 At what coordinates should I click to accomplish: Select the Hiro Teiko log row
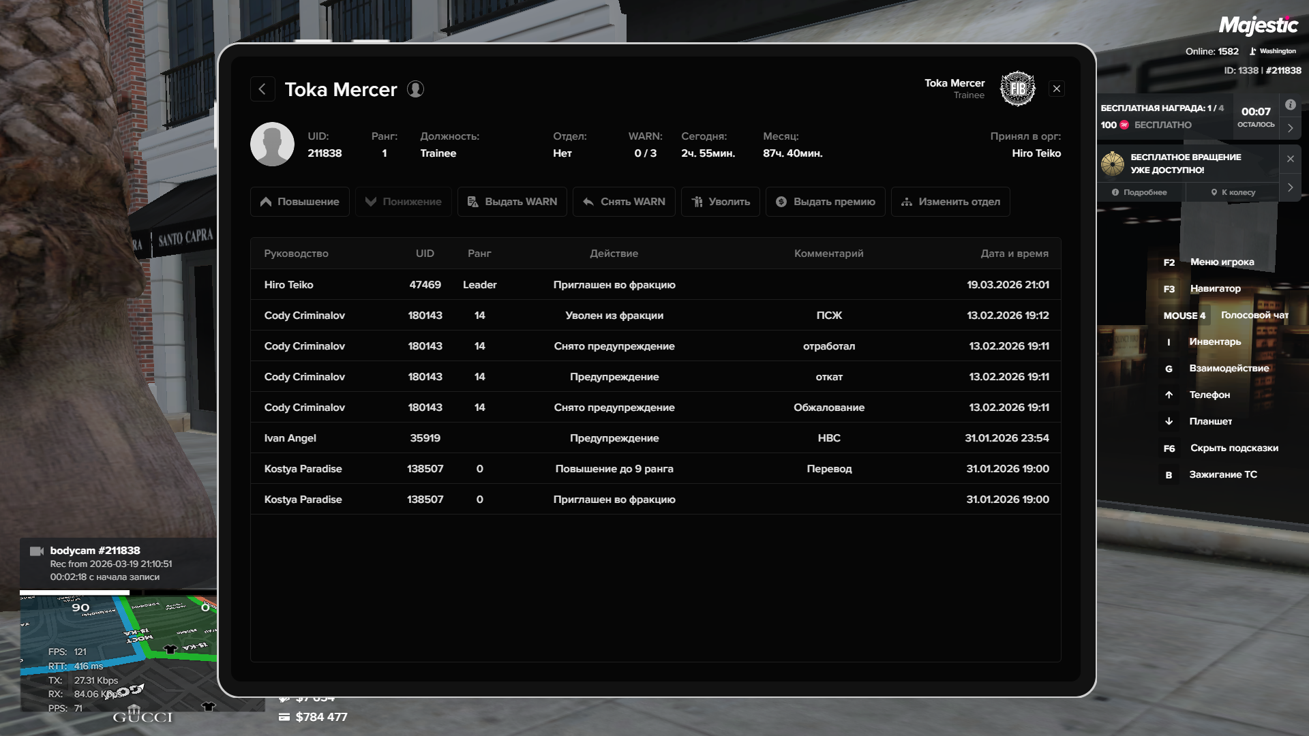click(655, 285)
